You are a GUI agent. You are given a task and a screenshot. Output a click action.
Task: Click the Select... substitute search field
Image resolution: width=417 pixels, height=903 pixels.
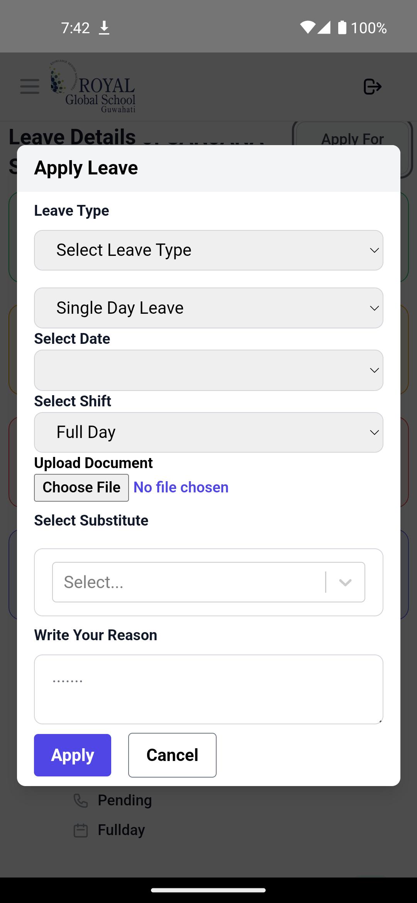coord(189,582)
